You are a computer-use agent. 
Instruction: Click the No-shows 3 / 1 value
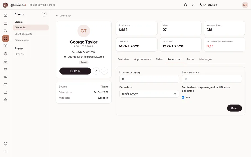(x=210, y=46)
